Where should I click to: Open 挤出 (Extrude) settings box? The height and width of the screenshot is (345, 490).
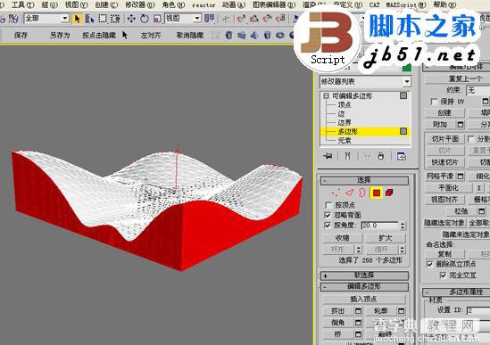(x=358, y=311)
